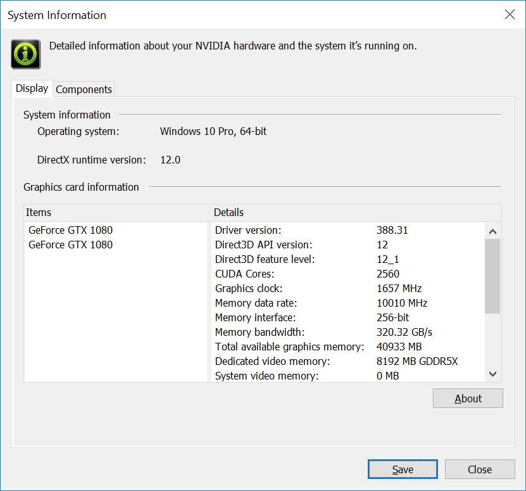Select the second GeForce GTX 1080 item
Screen dimensions: 526x491
pyautogui.click(x=70, y=245)
